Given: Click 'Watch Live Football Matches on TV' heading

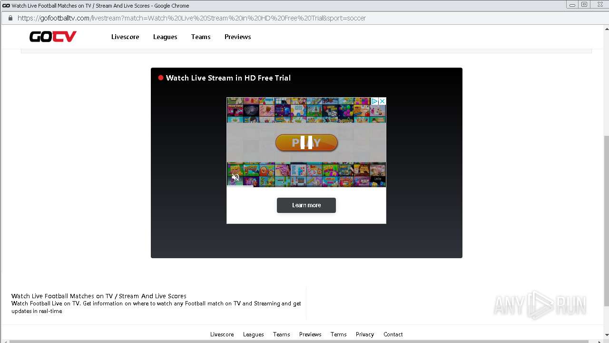Looking at the screenshot, I should click(99, 296).
